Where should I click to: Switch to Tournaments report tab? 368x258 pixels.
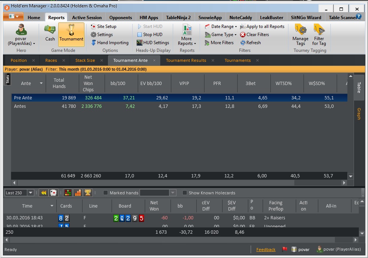(x=238, y=60)
